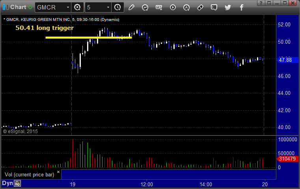Click the pin-with-arrows toolbar icon
Viewport: 300px width, 189px height.
[200, 7]
